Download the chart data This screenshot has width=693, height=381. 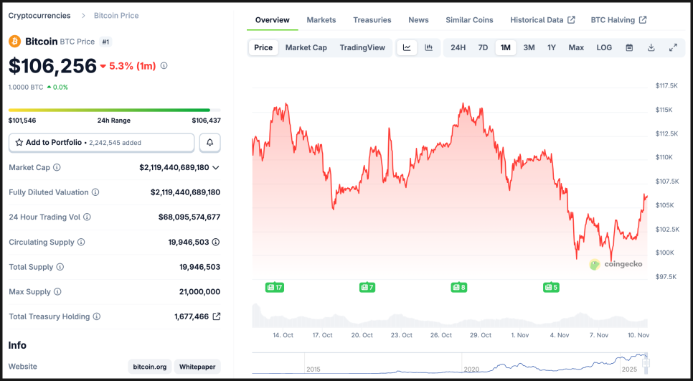[651, 48]
